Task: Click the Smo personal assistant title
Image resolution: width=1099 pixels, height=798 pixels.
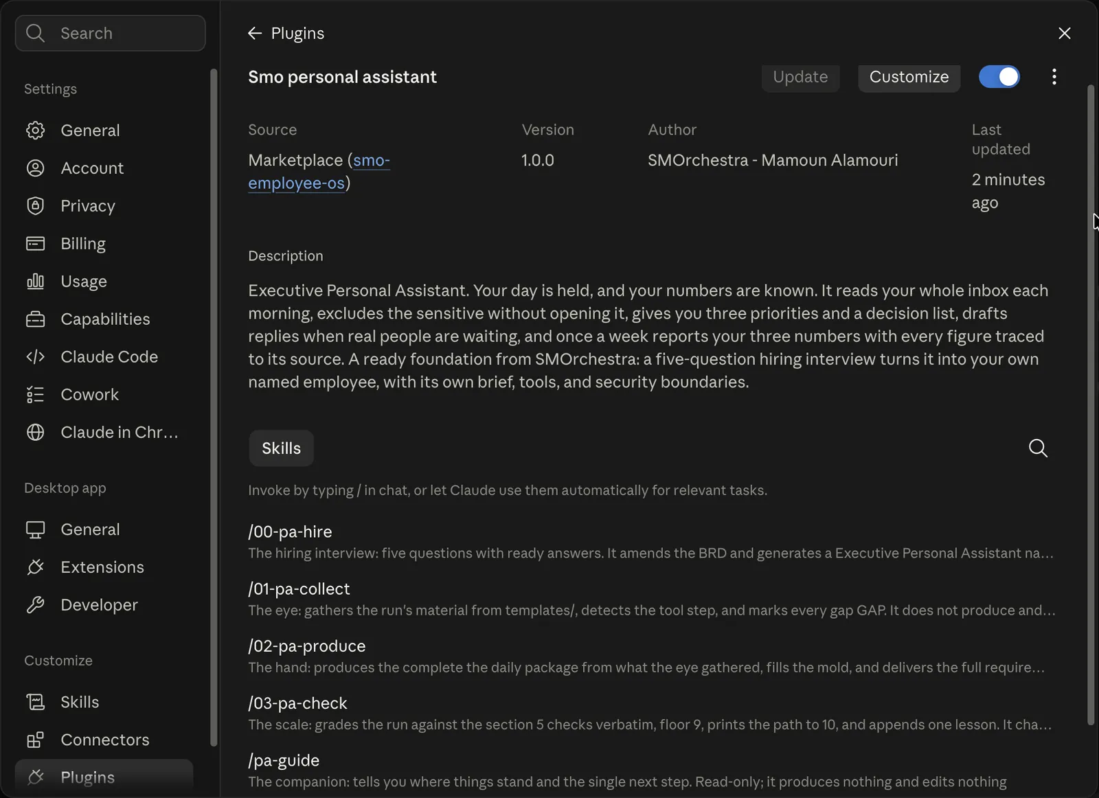Action: tap(342, 77)
